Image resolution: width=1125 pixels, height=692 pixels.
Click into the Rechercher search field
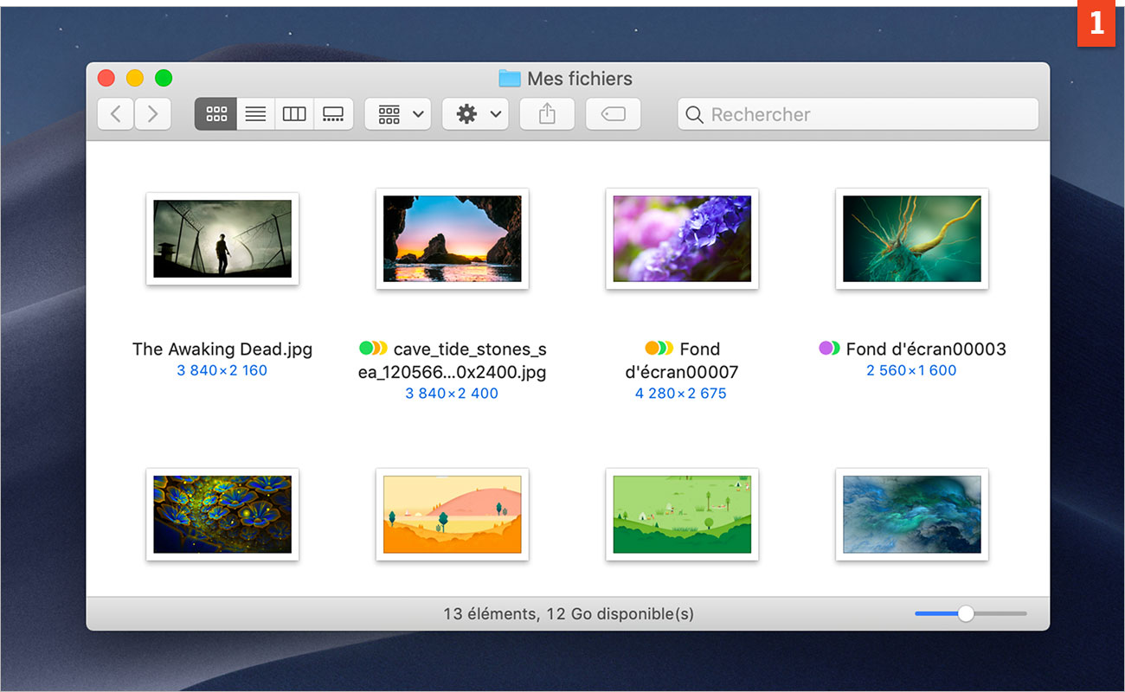[858, 114]
